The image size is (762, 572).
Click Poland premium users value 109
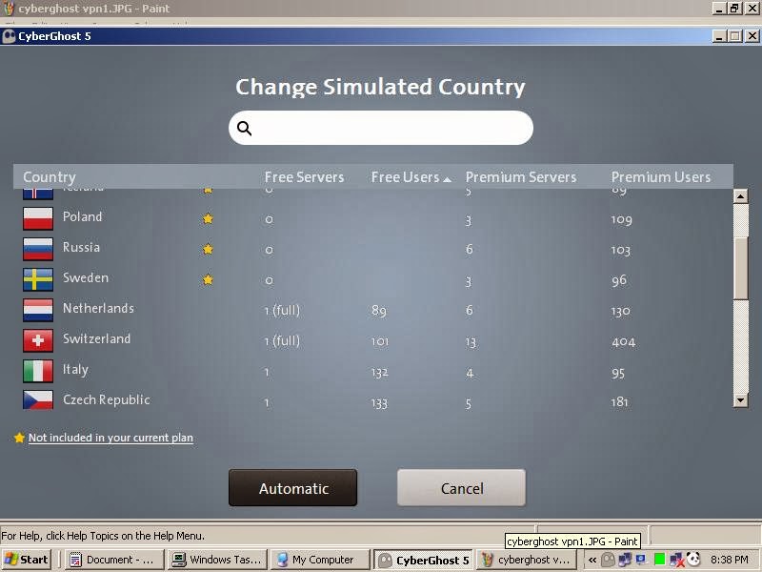coord(622,220)
